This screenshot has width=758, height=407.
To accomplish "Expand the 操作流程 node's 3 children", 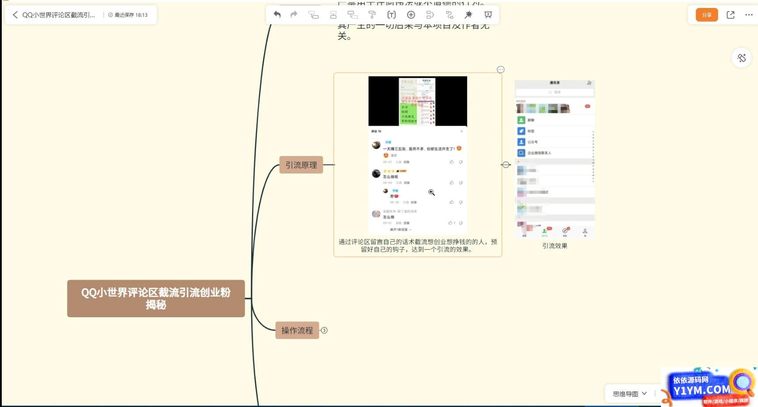I will coord(324,330).
